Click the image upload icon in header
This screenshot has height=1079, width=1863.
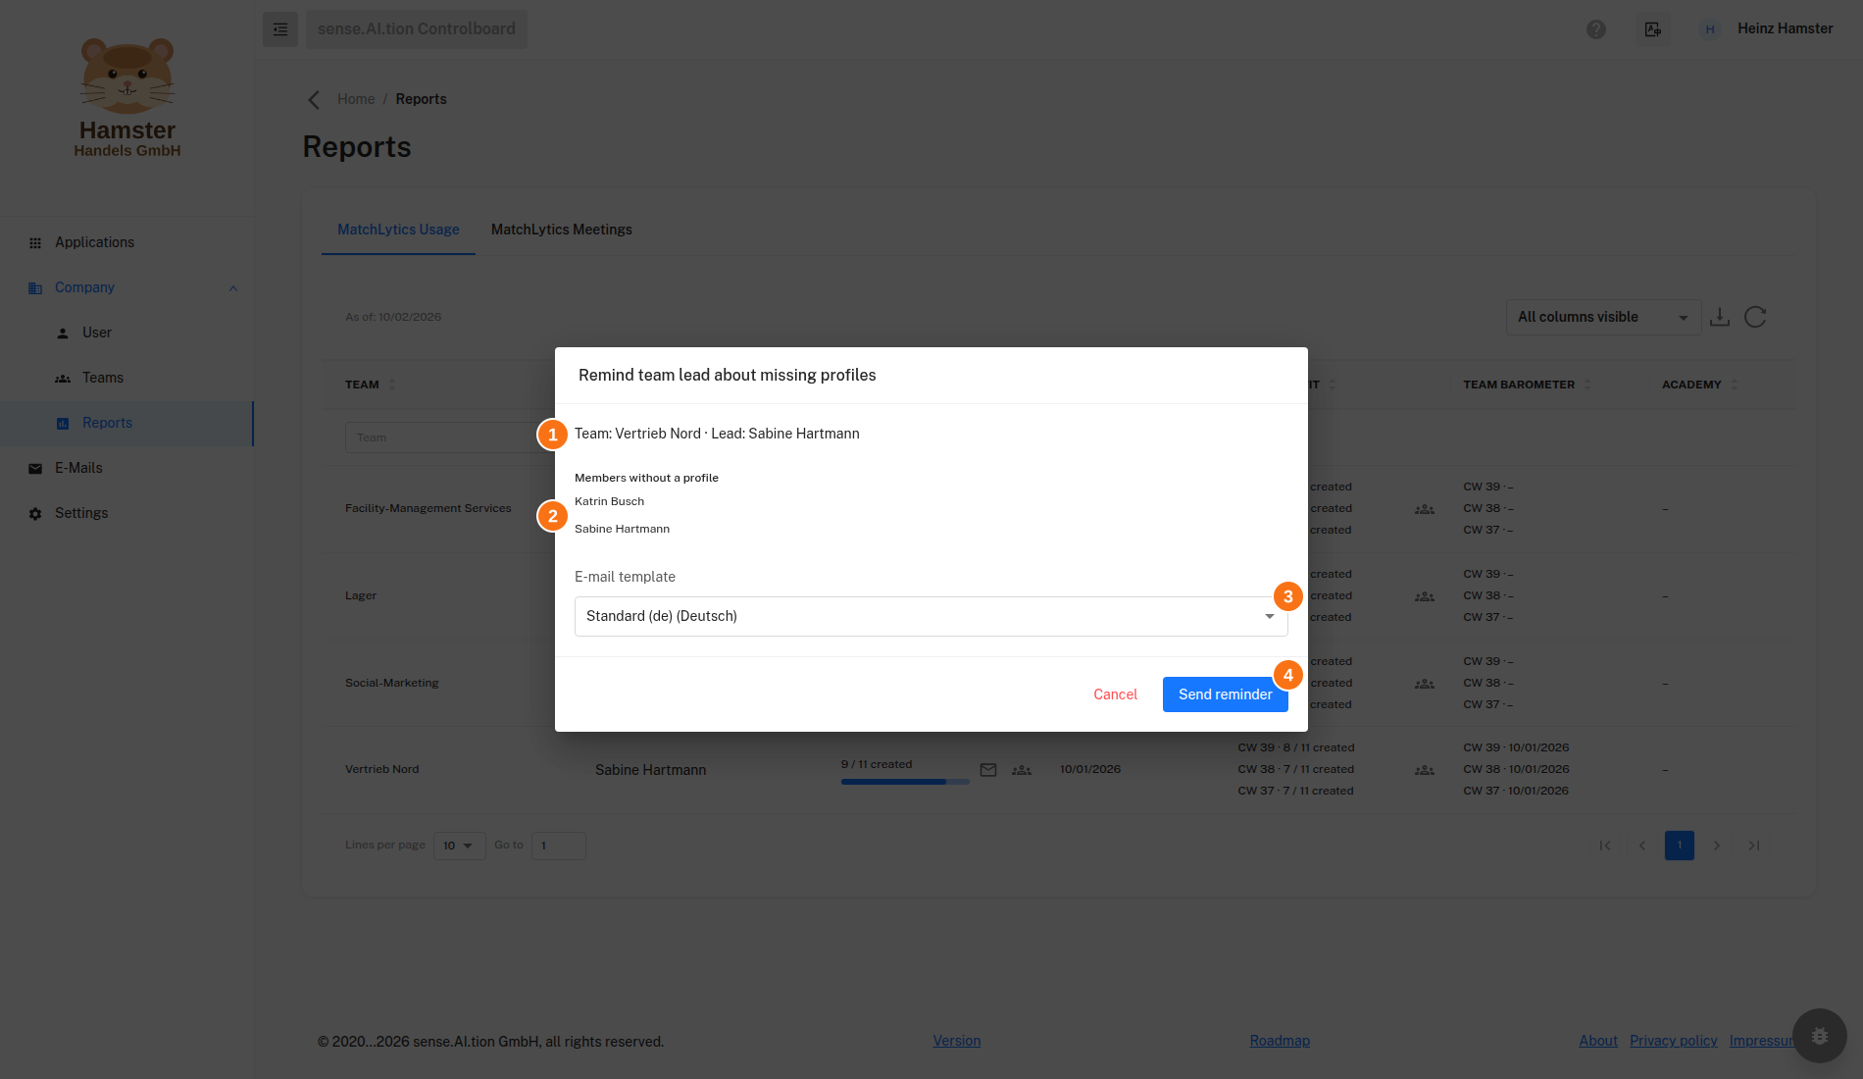coord(1653,29)
